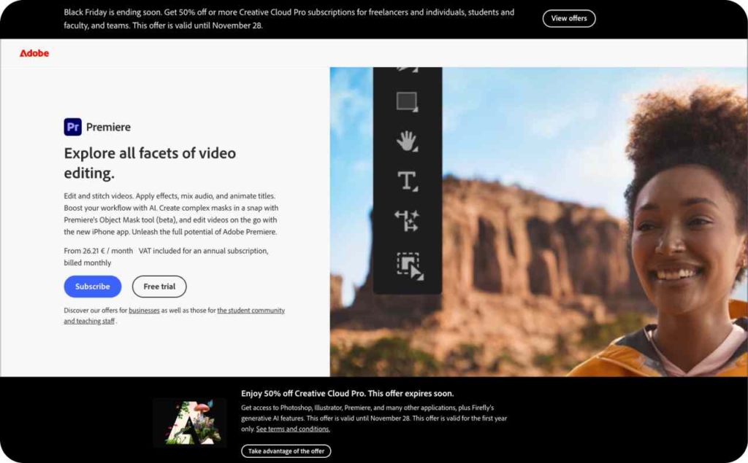Click the hero video preview image

[599, 219]
